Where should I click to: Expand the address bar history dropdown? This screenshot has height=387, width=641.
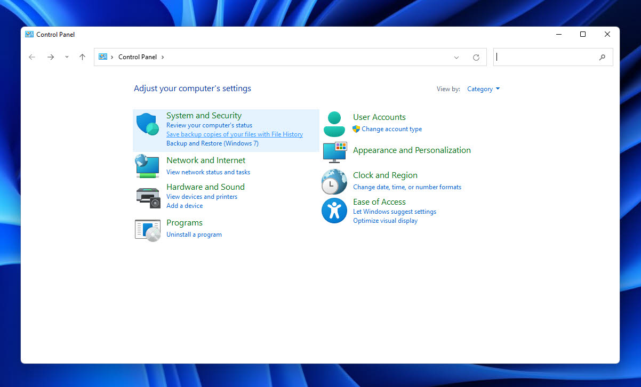point(456,58)
